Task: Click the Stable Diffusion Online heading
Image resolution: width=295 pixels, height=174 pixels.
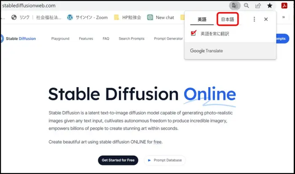Action: tap(142, 94)
